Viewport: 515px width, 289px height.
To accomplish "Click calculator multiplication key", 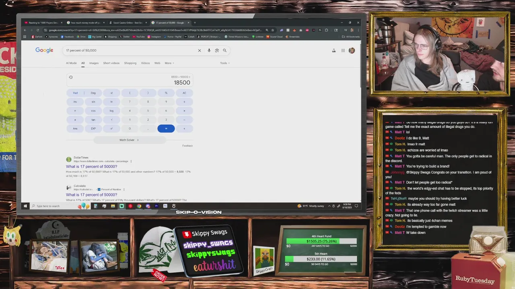I will (184, 110).
